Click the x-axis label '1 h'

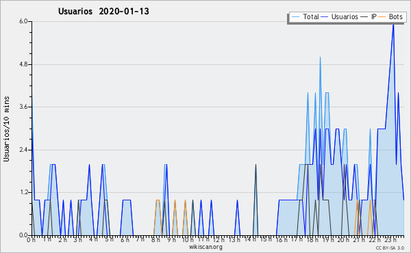pyautogui.click(x=47, y=239)
